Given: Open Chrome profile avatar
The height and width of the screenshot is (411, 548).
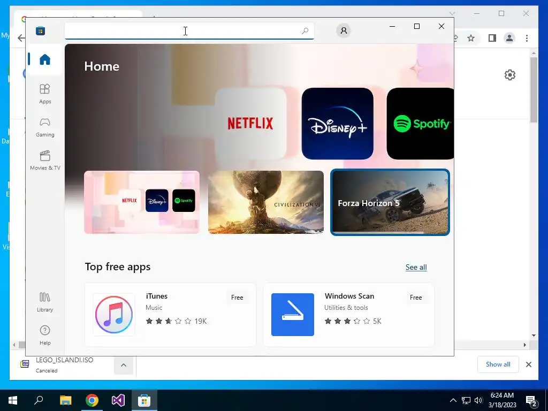Looking at the screenshot, I should click(509, 38).
